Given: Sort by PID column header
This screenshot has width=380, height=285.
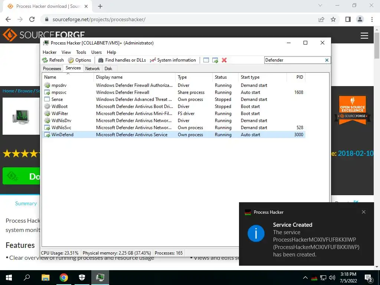Looking at the screenshot, I should [x=296, y=77].
